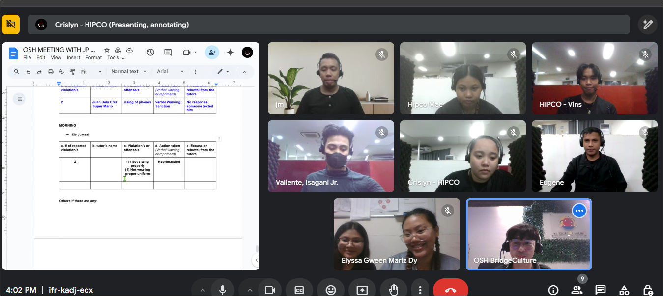This screenshot has height=296, width=663.
Task: Open the Docs account avatar
Action: coord(247,52)
